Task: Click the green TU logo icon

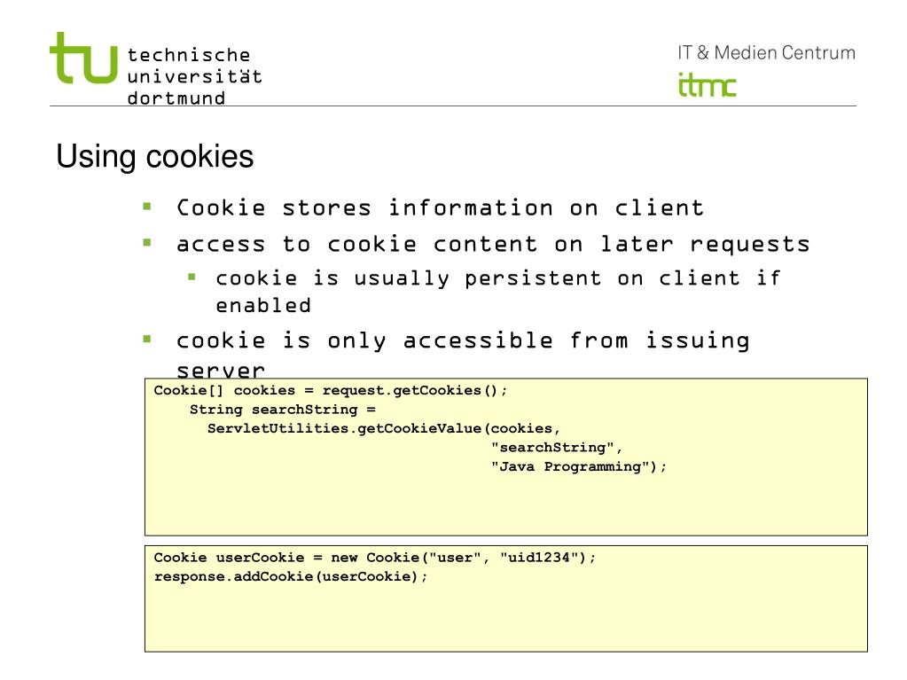Action: click(83, 59)
